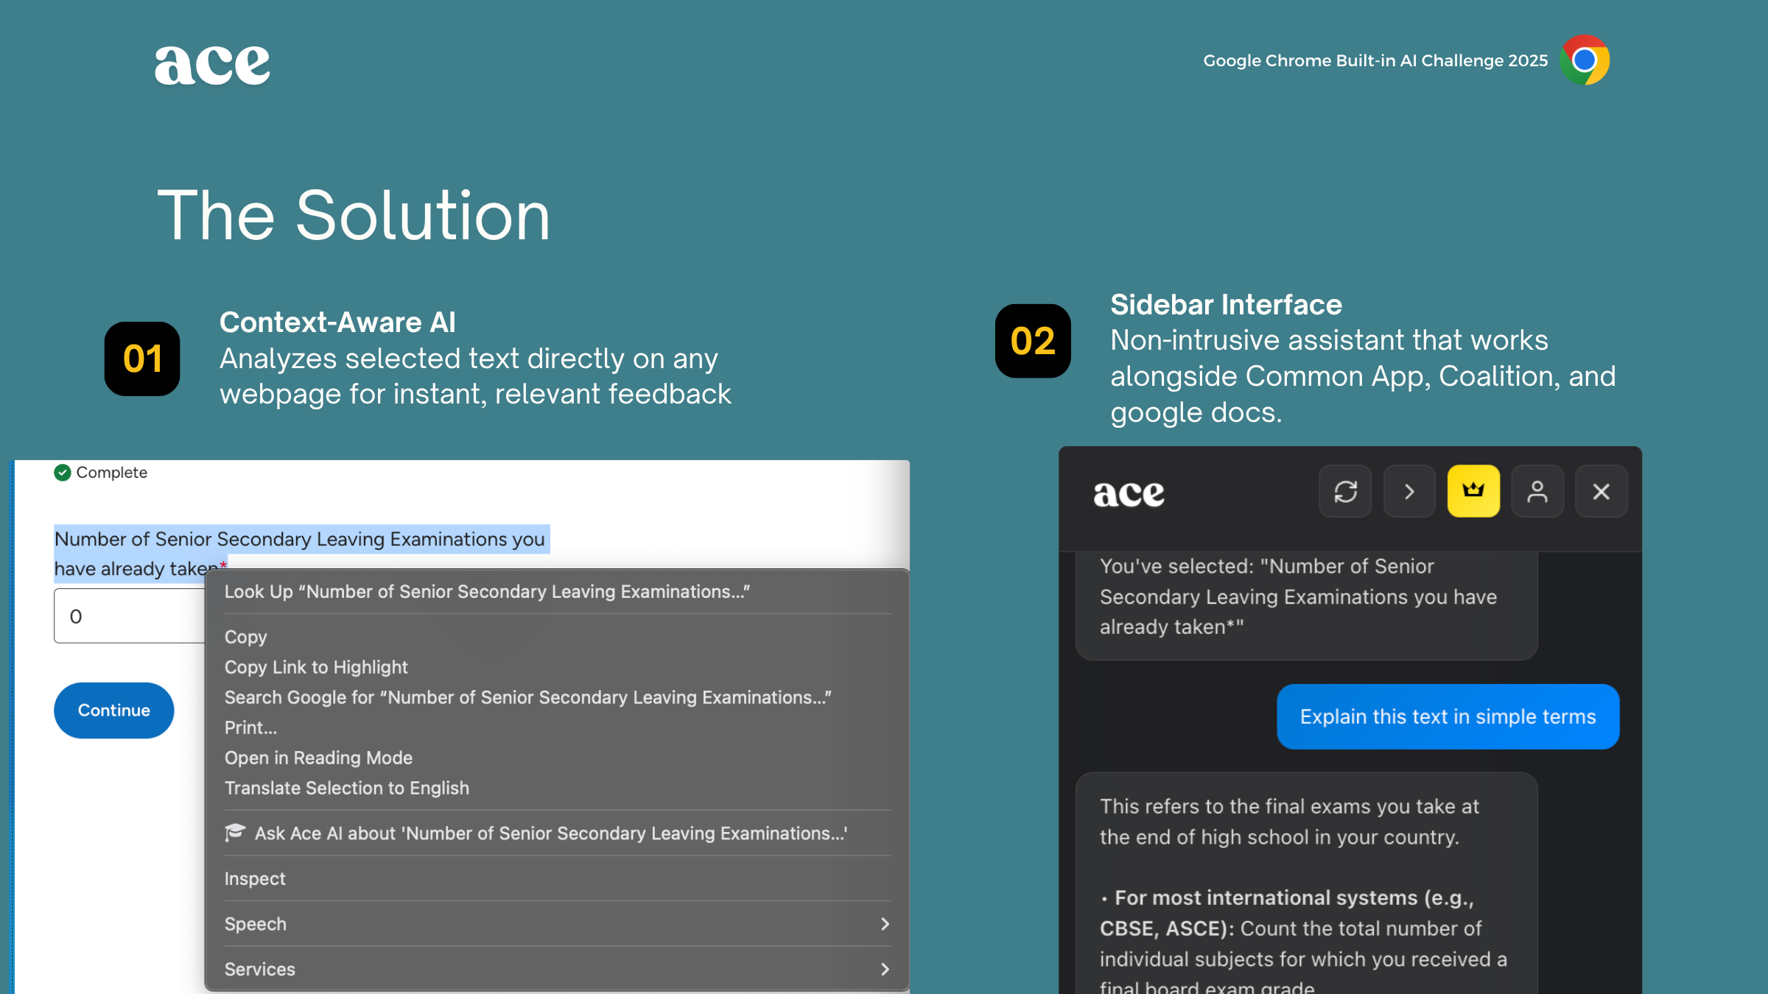Click the yellow crown premium icon
Image resolution: width=1768 pixels, height=994 pixels.
1473,491
